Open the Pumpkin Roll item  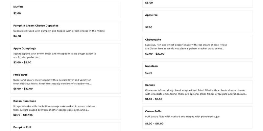(22, 127)
